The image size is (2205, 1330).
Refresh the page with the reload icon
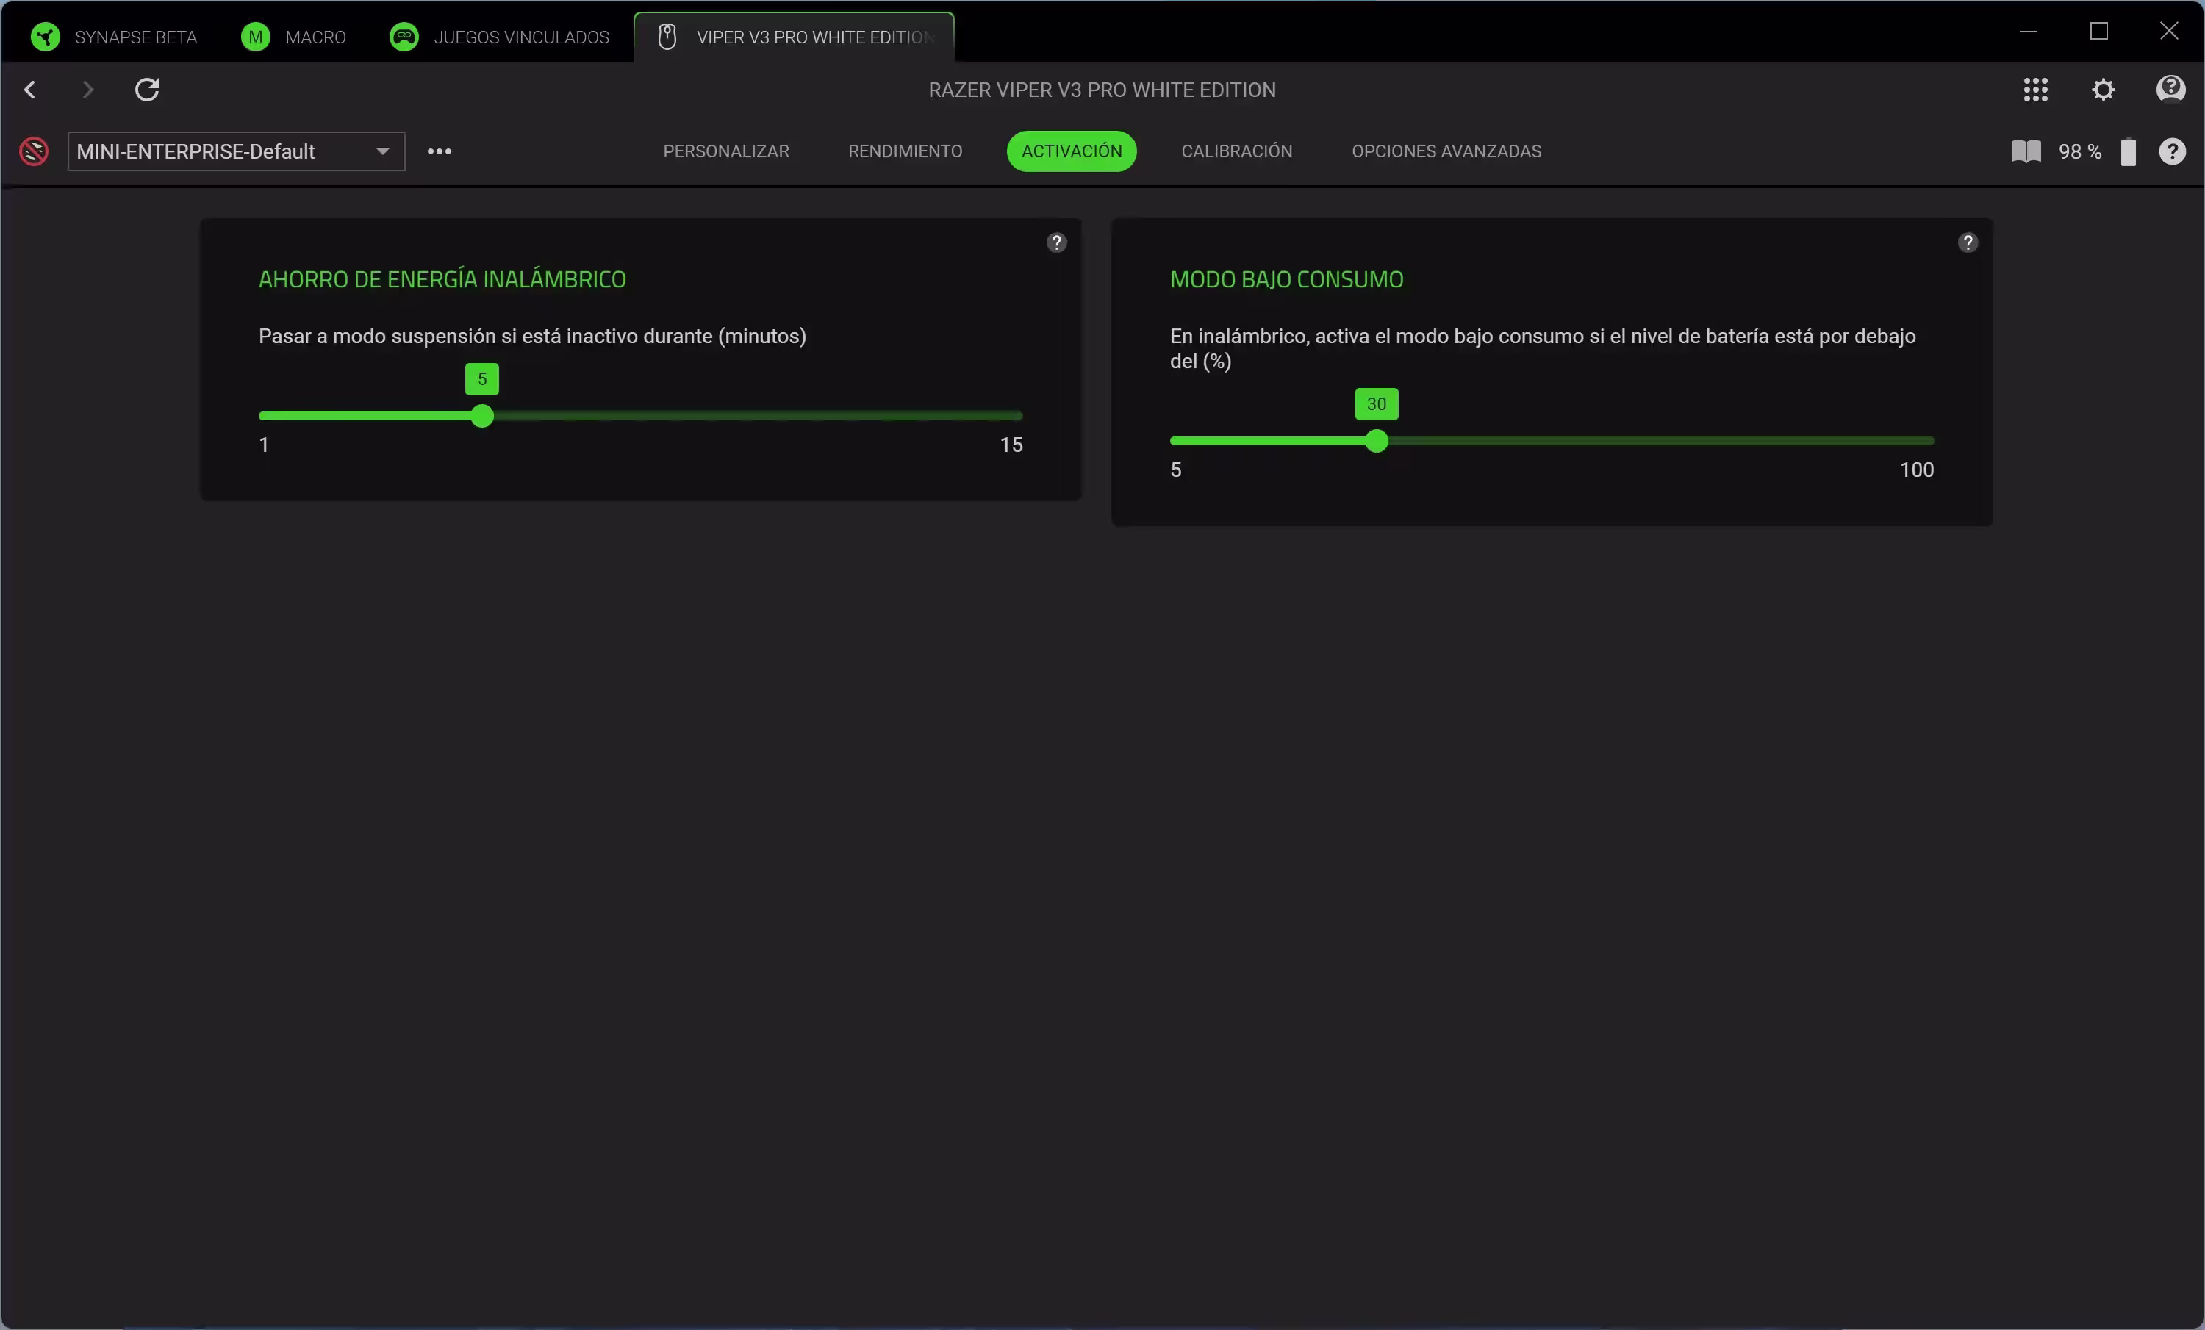click(147, 90)
